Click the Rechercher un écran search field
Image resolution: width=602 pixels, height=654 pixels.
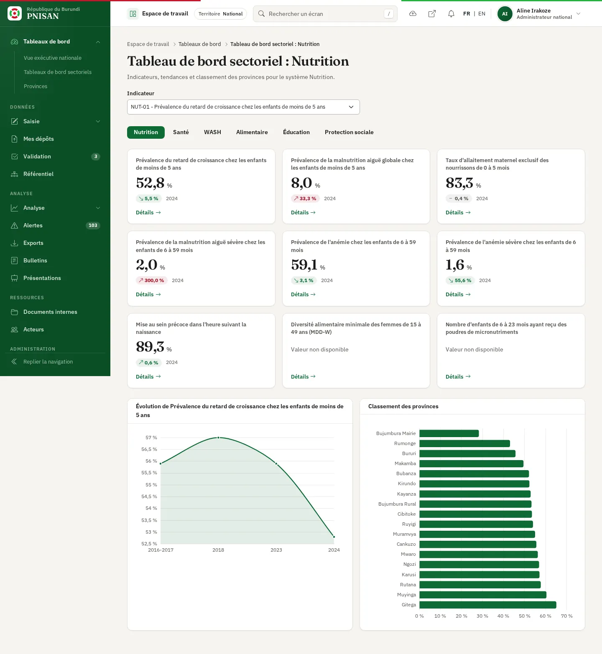coord(325,14)
